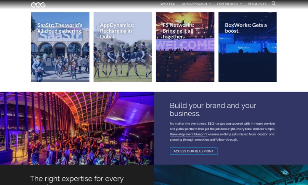Click the polo camel riders photo
308x185 pixels.
(x=122, y=62)
